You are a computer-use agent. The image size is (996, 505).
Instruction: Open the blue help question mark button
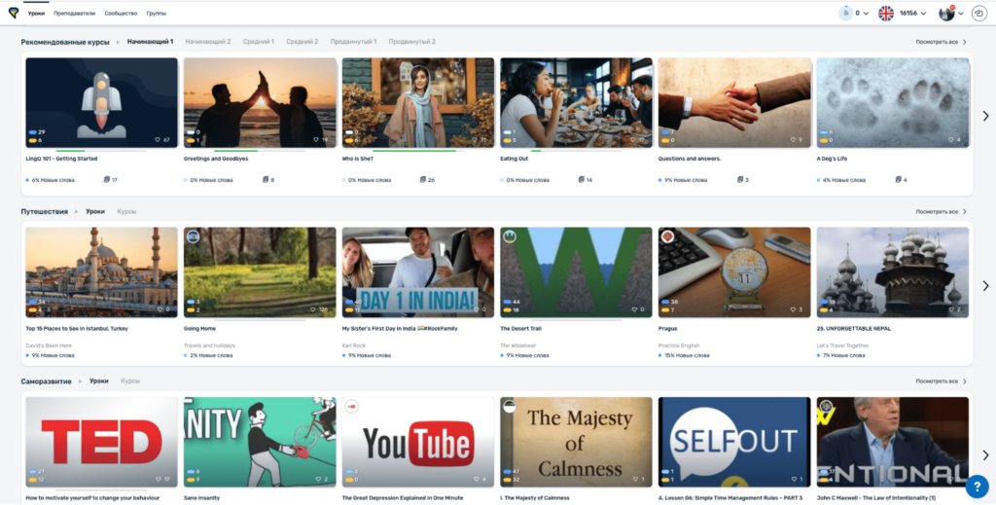pyautogui.click(x=977, y=486)
